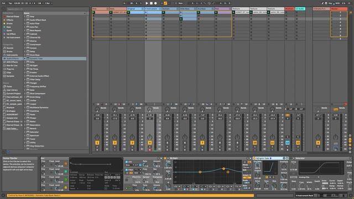This screenshot has width=354, height=199.
Task: Click the Tap tempo button
Action: pyautogui.click(x=11, y=3)
